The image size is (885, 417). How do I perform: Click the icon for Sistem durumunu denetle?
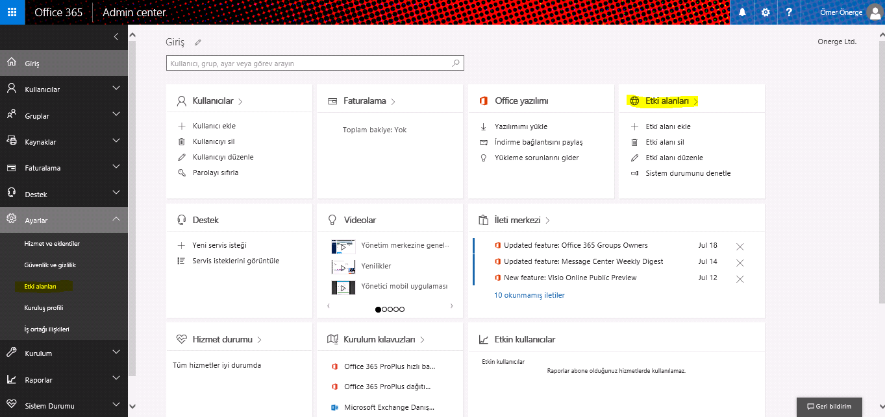(x=635, y=174)
